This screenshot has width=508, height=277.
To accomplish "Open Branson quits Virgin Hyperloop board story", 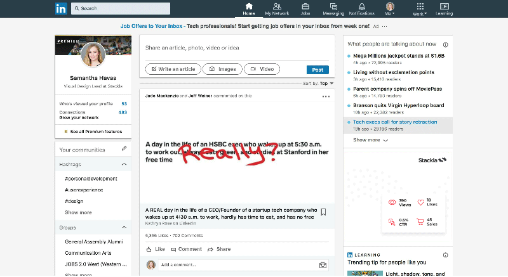I will (x=398, y=105).
